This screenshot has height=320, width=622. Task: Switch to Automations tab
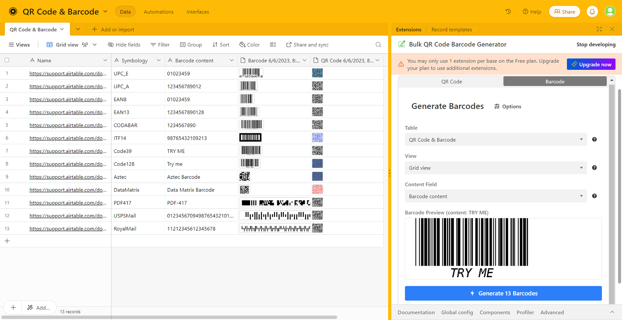tap(159, 12)
